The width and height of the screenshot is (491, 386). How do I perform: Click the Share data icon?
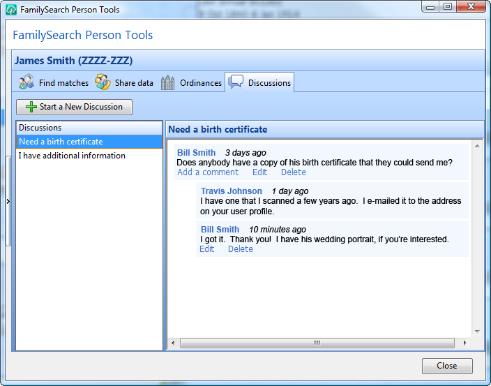[x=103, y=82]
